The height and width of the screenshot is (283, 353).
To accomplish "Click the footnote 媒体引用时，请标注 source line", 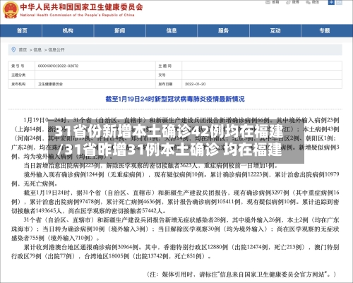I will coord(241,275).
